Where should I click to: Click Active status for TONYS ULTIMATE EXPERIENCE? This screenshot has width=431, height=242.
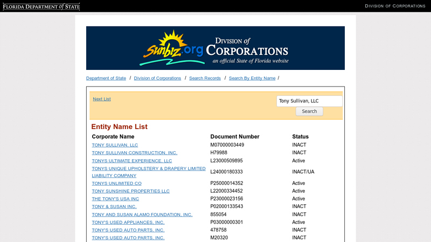tap(298, 161)
